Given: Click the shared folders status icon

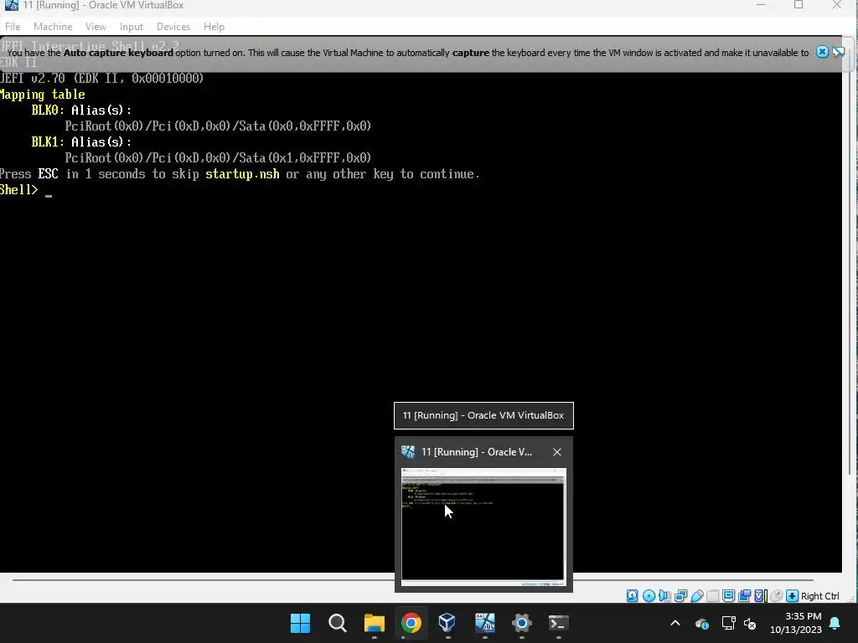Looking at the screenshot, I should pos(712,596).
